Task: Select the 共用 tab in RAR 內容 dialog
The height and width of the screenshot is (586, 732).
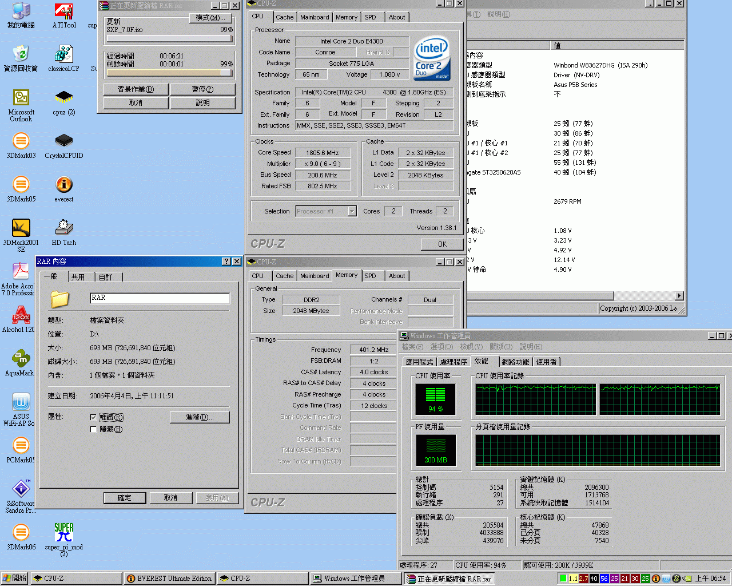Action: (78, 277)
